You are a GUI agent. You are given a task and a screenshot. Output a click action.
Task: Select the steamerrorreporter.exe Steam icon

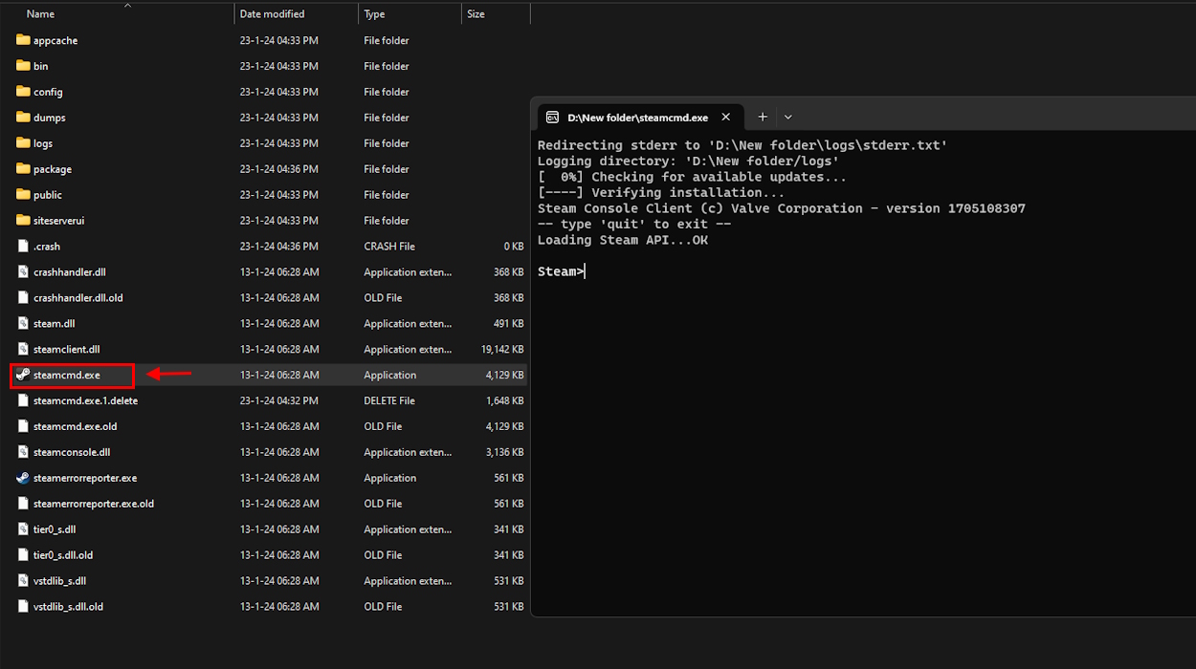click(23, 477)
